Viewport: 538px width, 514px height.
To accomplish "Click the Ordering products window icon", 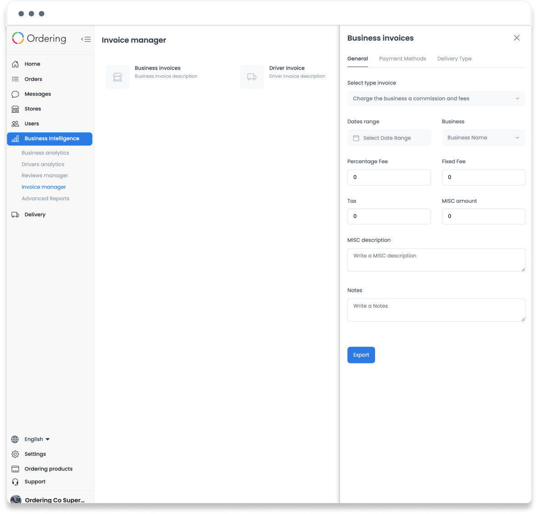I will point(15,469).
